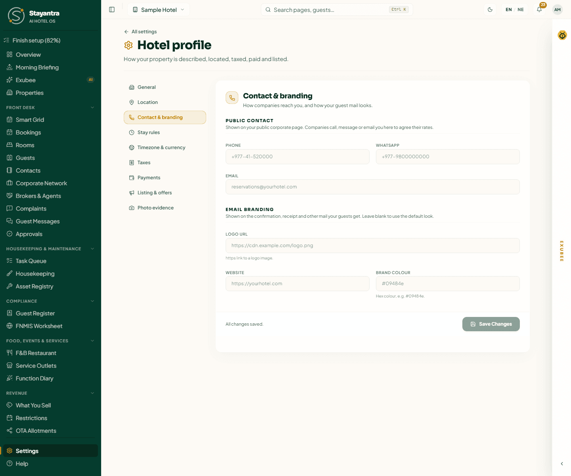The height and width of the screenshot is (476, 571).
Task: Focus the Phone input field
Action: coord(297,157)
